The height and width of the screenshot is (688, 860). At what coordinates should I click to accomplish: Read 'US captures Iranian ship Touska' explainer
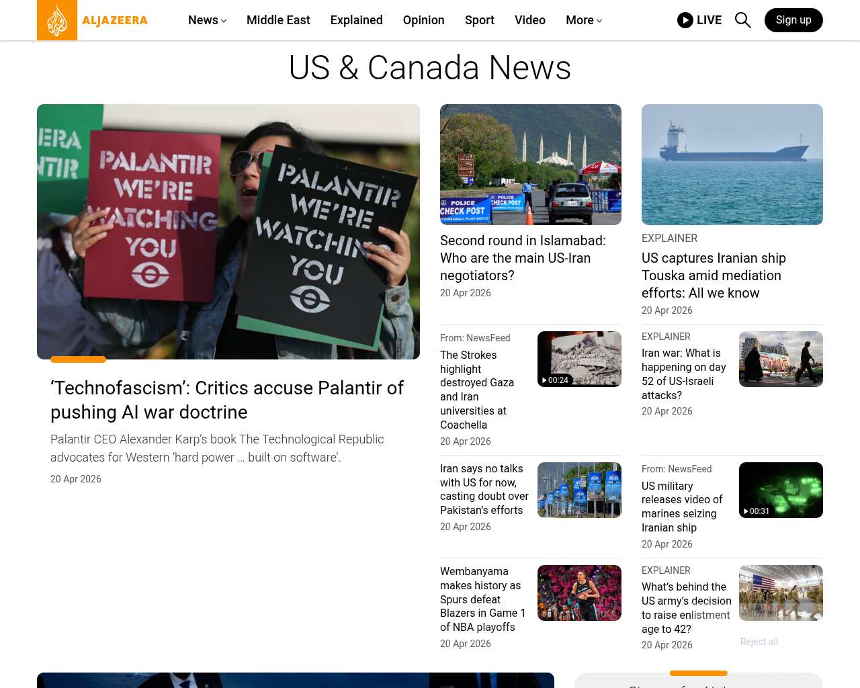click(x=714, y=275)
